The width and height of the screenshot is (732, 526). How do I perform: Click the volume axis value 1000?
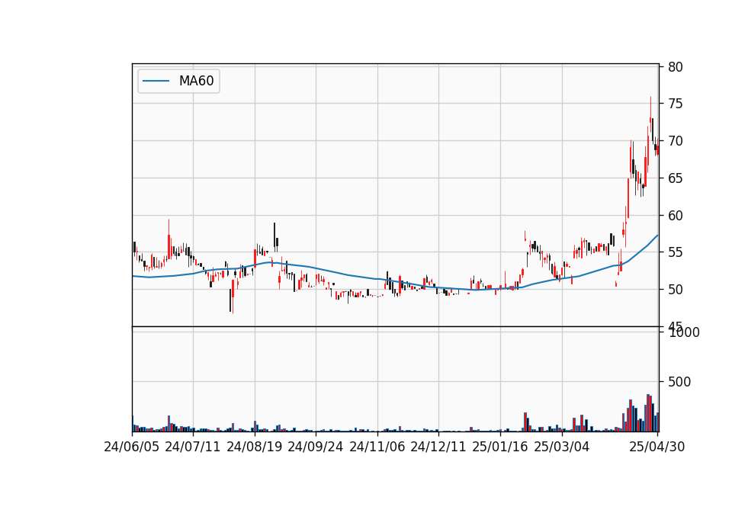[685, 332]
